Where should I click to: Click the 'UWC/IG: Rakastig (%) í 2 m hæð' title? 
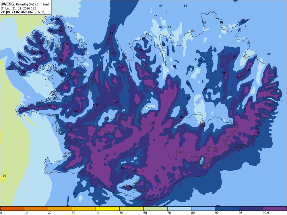pyautogui.click(x=25, y=4)
